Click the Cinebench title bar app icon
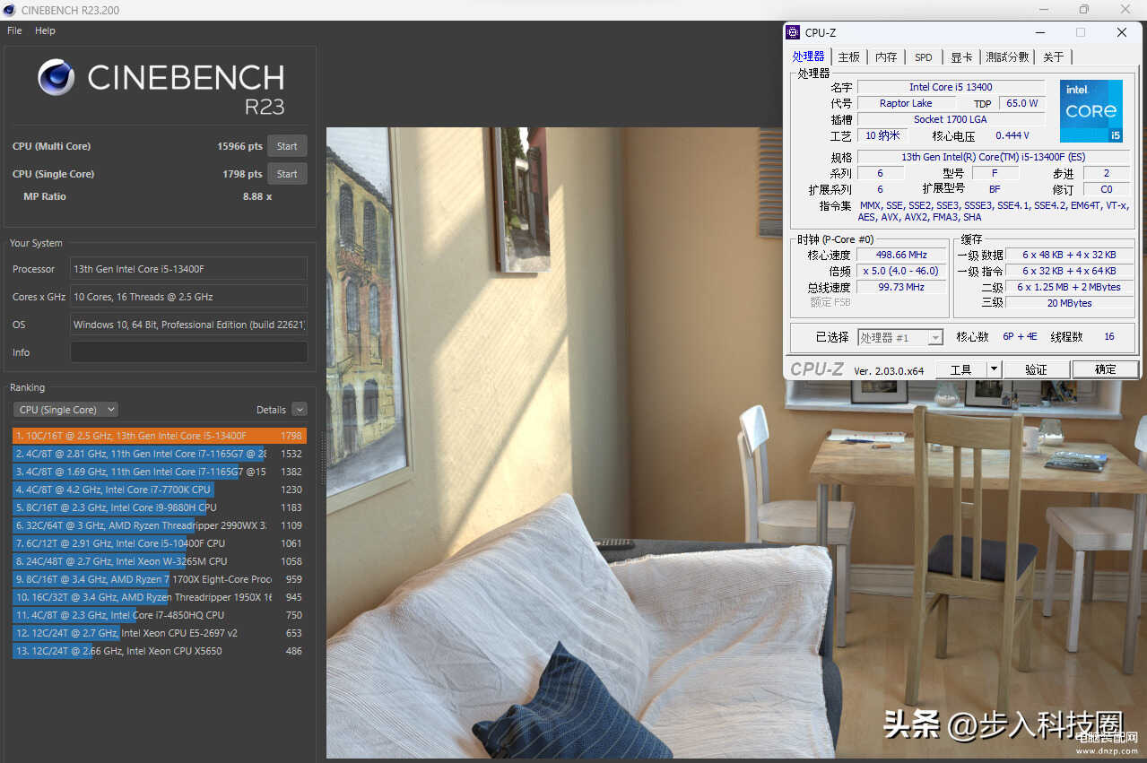Screen dimensions: 1147x763 coord(10,10)
